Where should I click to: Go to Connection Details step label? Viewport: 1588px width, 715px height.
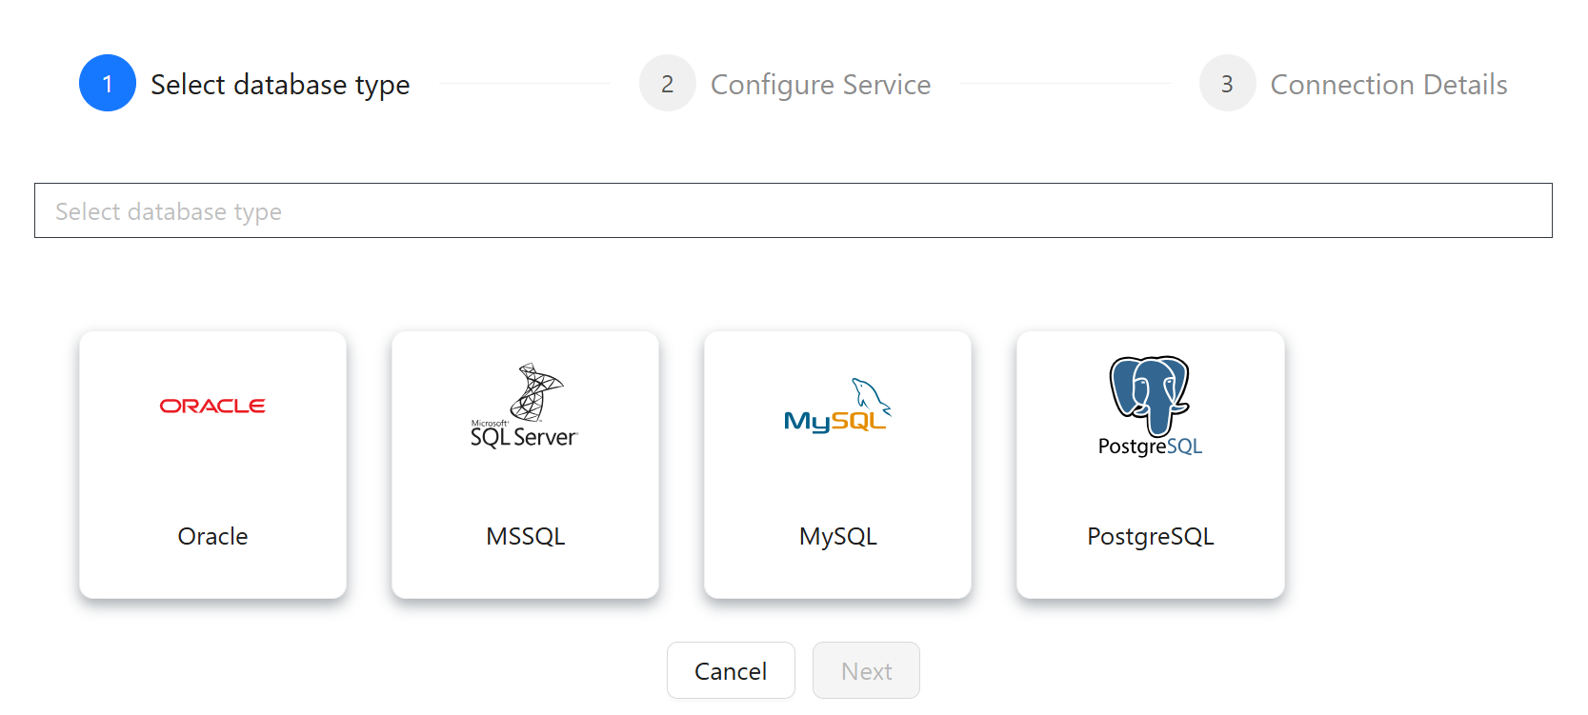tap(1388, 85)
